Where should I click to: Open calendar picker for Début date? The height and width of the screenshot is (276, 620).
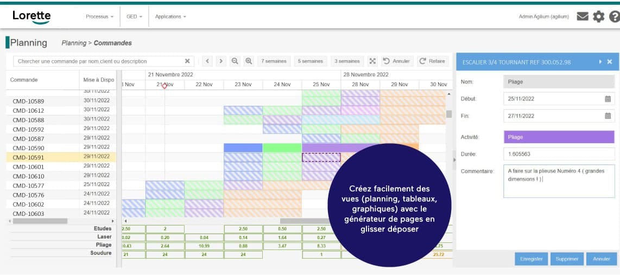click(608, 99)
